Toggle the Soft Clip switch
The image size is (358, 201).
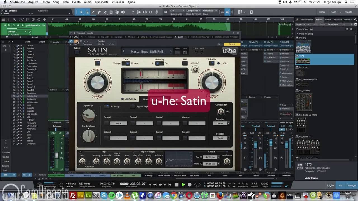coord(212,63)
